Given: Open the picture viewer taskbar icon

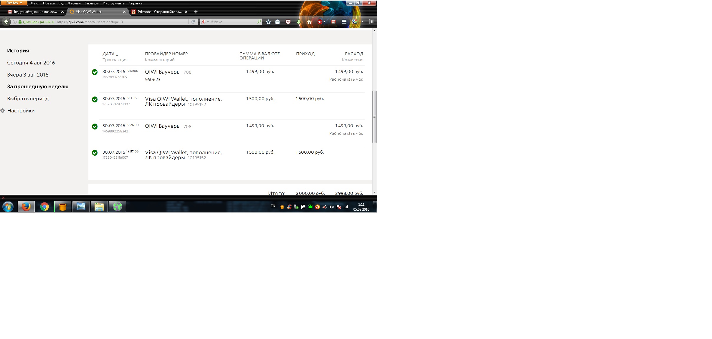Looking at the screenshot, I should pyautogui.click(x=81, y=207).
